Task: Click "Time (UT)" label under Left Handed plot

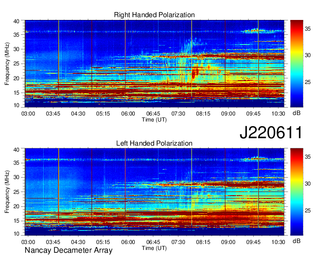Action: coord(154,248)
